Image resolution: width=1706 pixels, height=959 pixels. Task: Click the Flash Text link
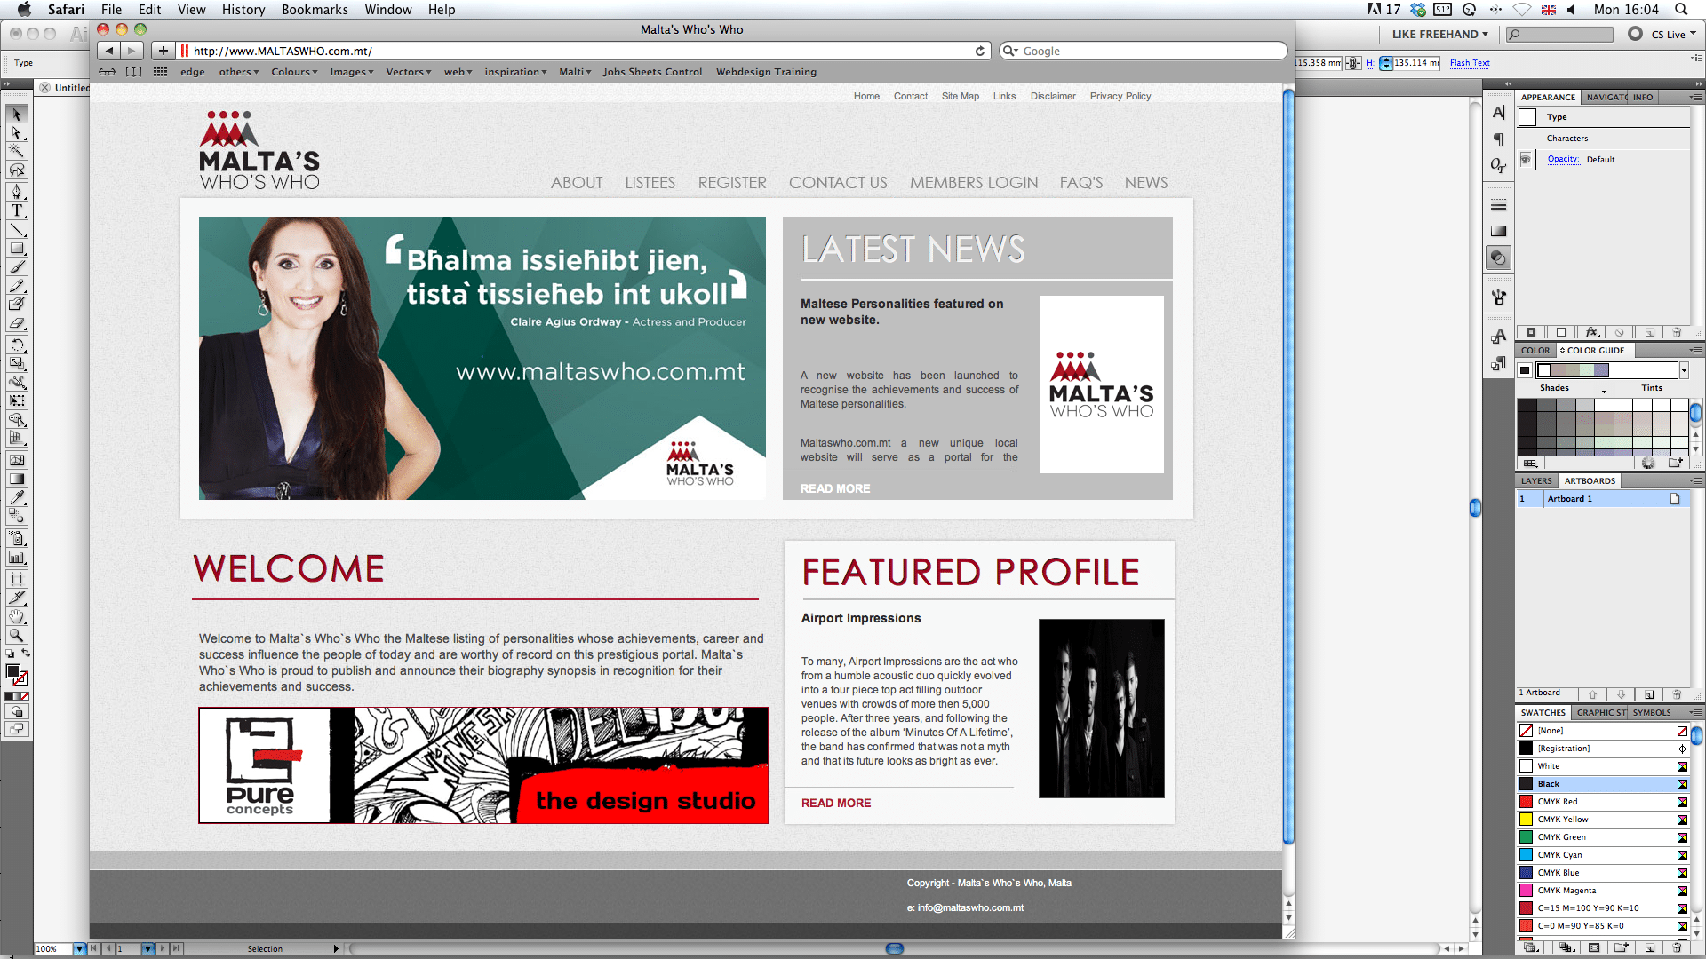(1470, 63)
